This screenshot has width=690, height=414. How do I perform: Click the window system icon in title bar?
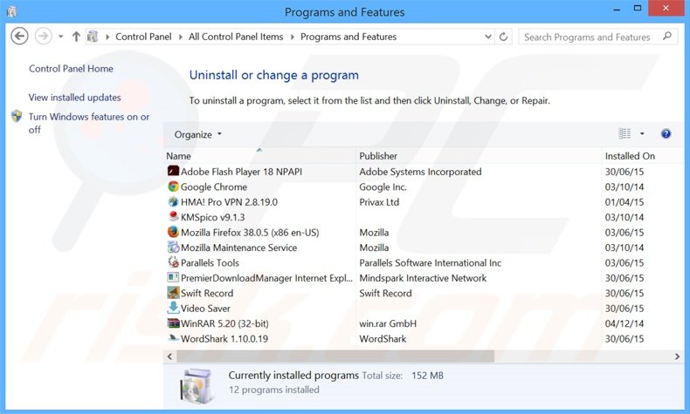tap(12, 12)
